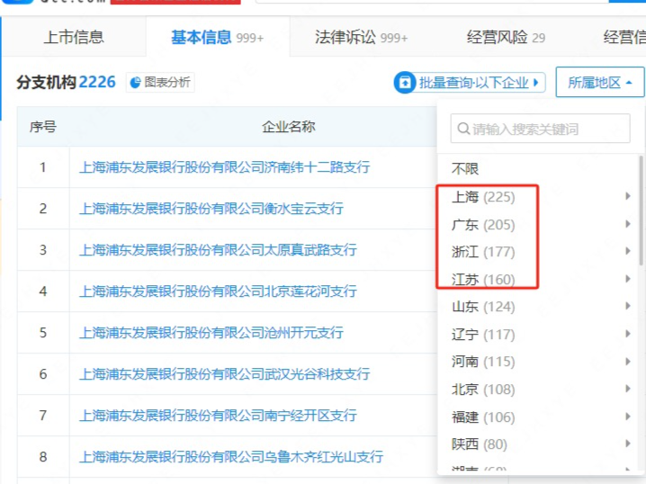646x484 pixels.
Task: Open 太原真武路支行 branch link
Action: click(218, 250)
